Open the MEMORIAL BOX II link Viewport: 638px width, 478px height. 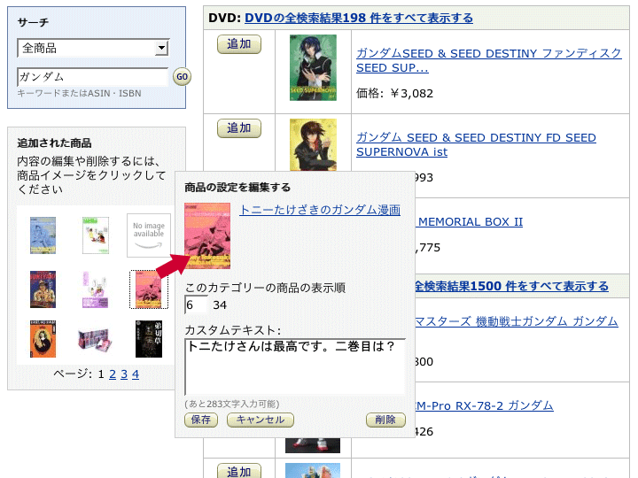[x=469, y=222]
